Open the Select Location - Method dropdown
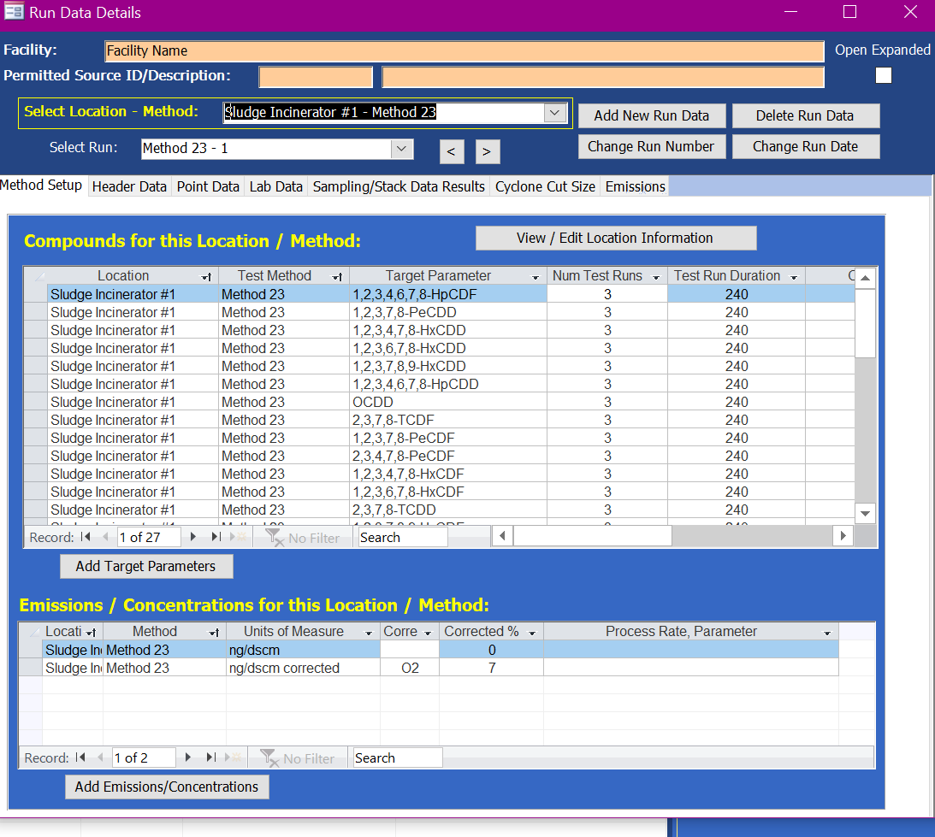Screen dimensions: 935x837 (x=554, y=113)
